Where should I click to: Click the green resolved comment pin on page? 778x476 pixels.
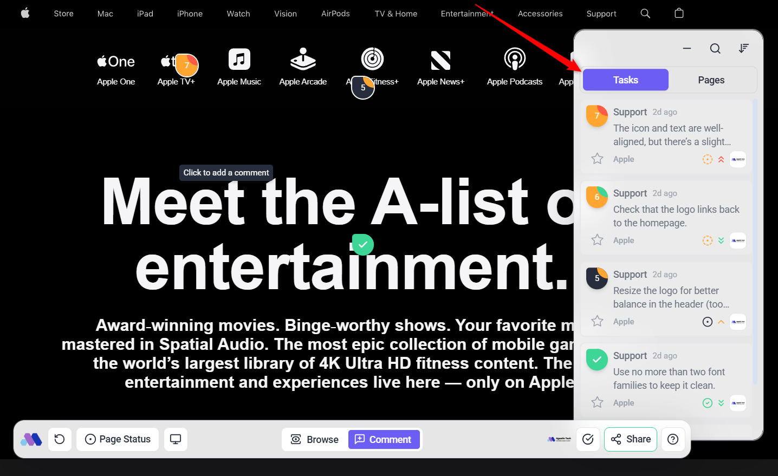[363, 245]
